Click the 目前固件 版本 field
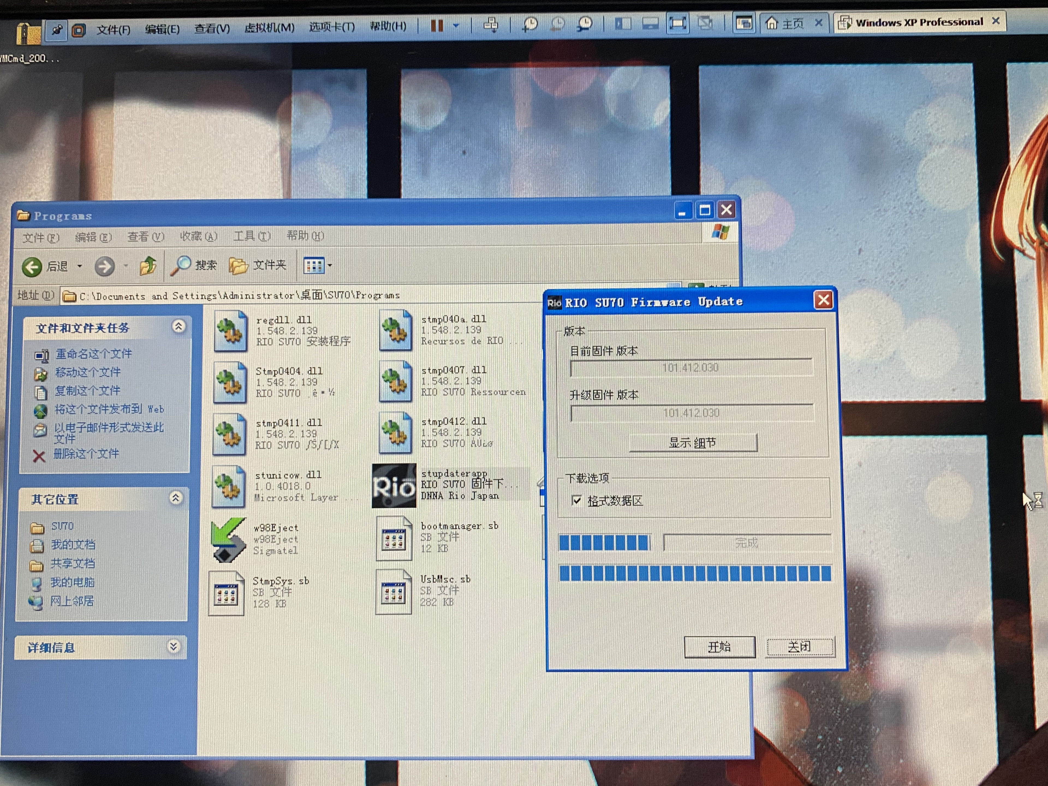Image resolution: width=1048 pixels, height=786 pixels. click(691, 368)
